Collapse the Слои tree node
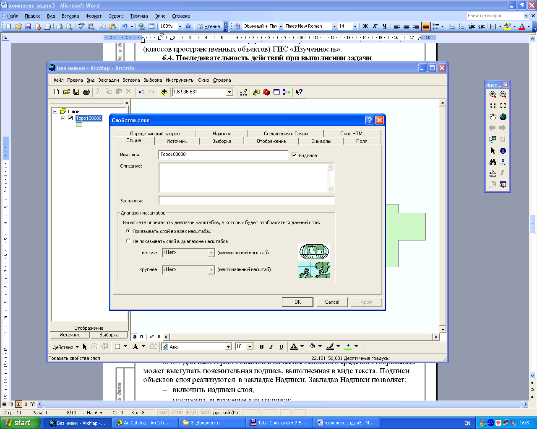Screen dimensions: 537x429 pos(55,111)
